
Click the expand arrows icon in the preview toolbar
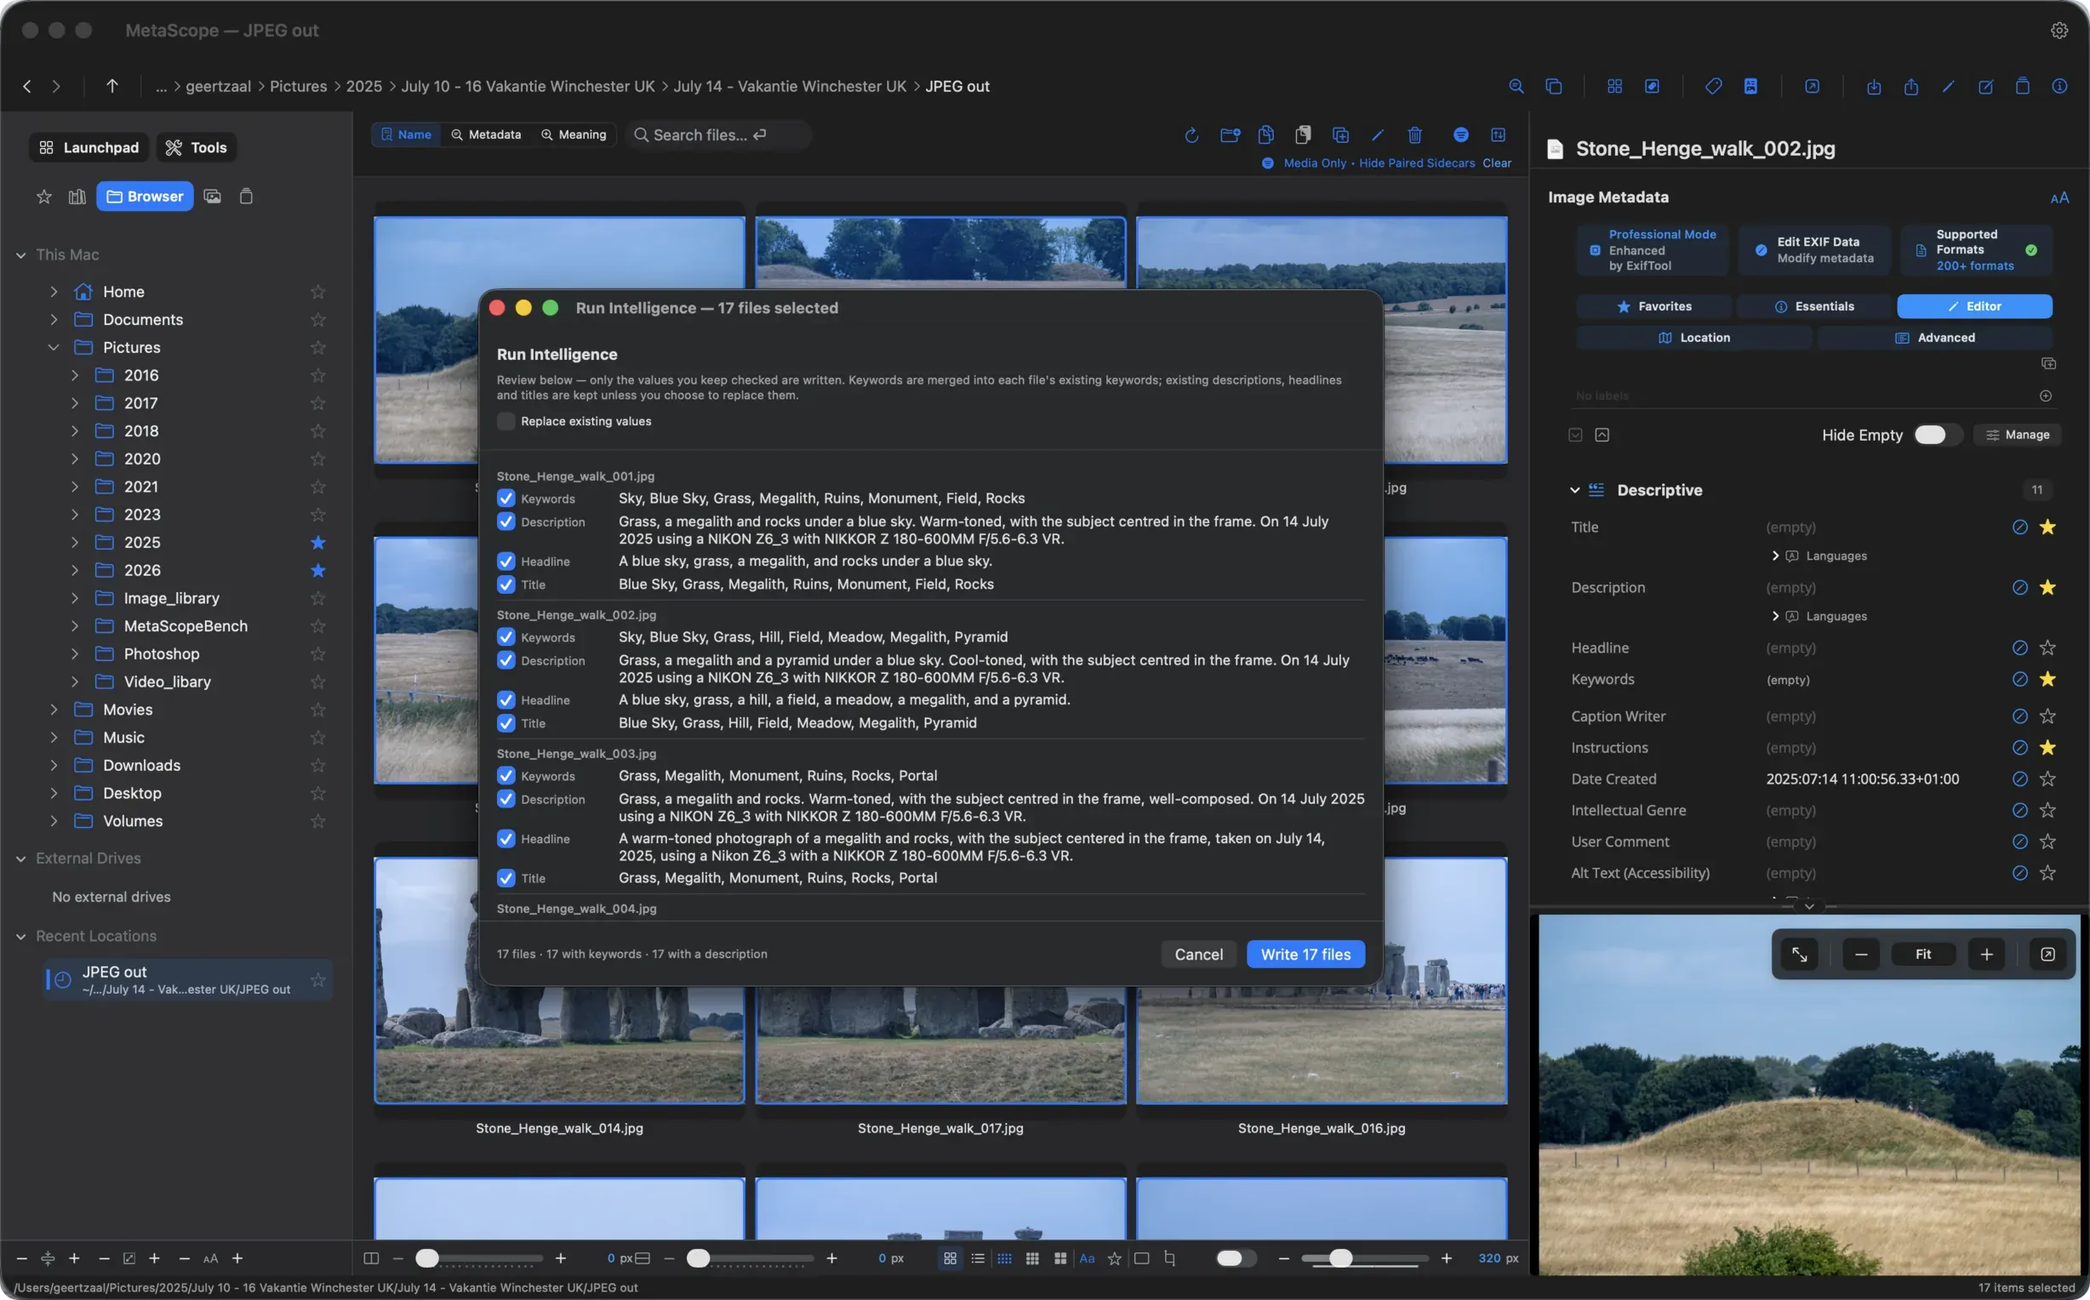[x=1800, y=955]
